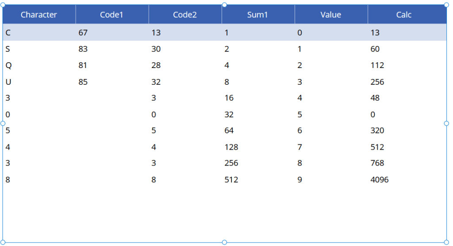The width and height of the screenshot is (453, 246).
Task: Click the Calc cell showing 112
Action: [377, 65]
